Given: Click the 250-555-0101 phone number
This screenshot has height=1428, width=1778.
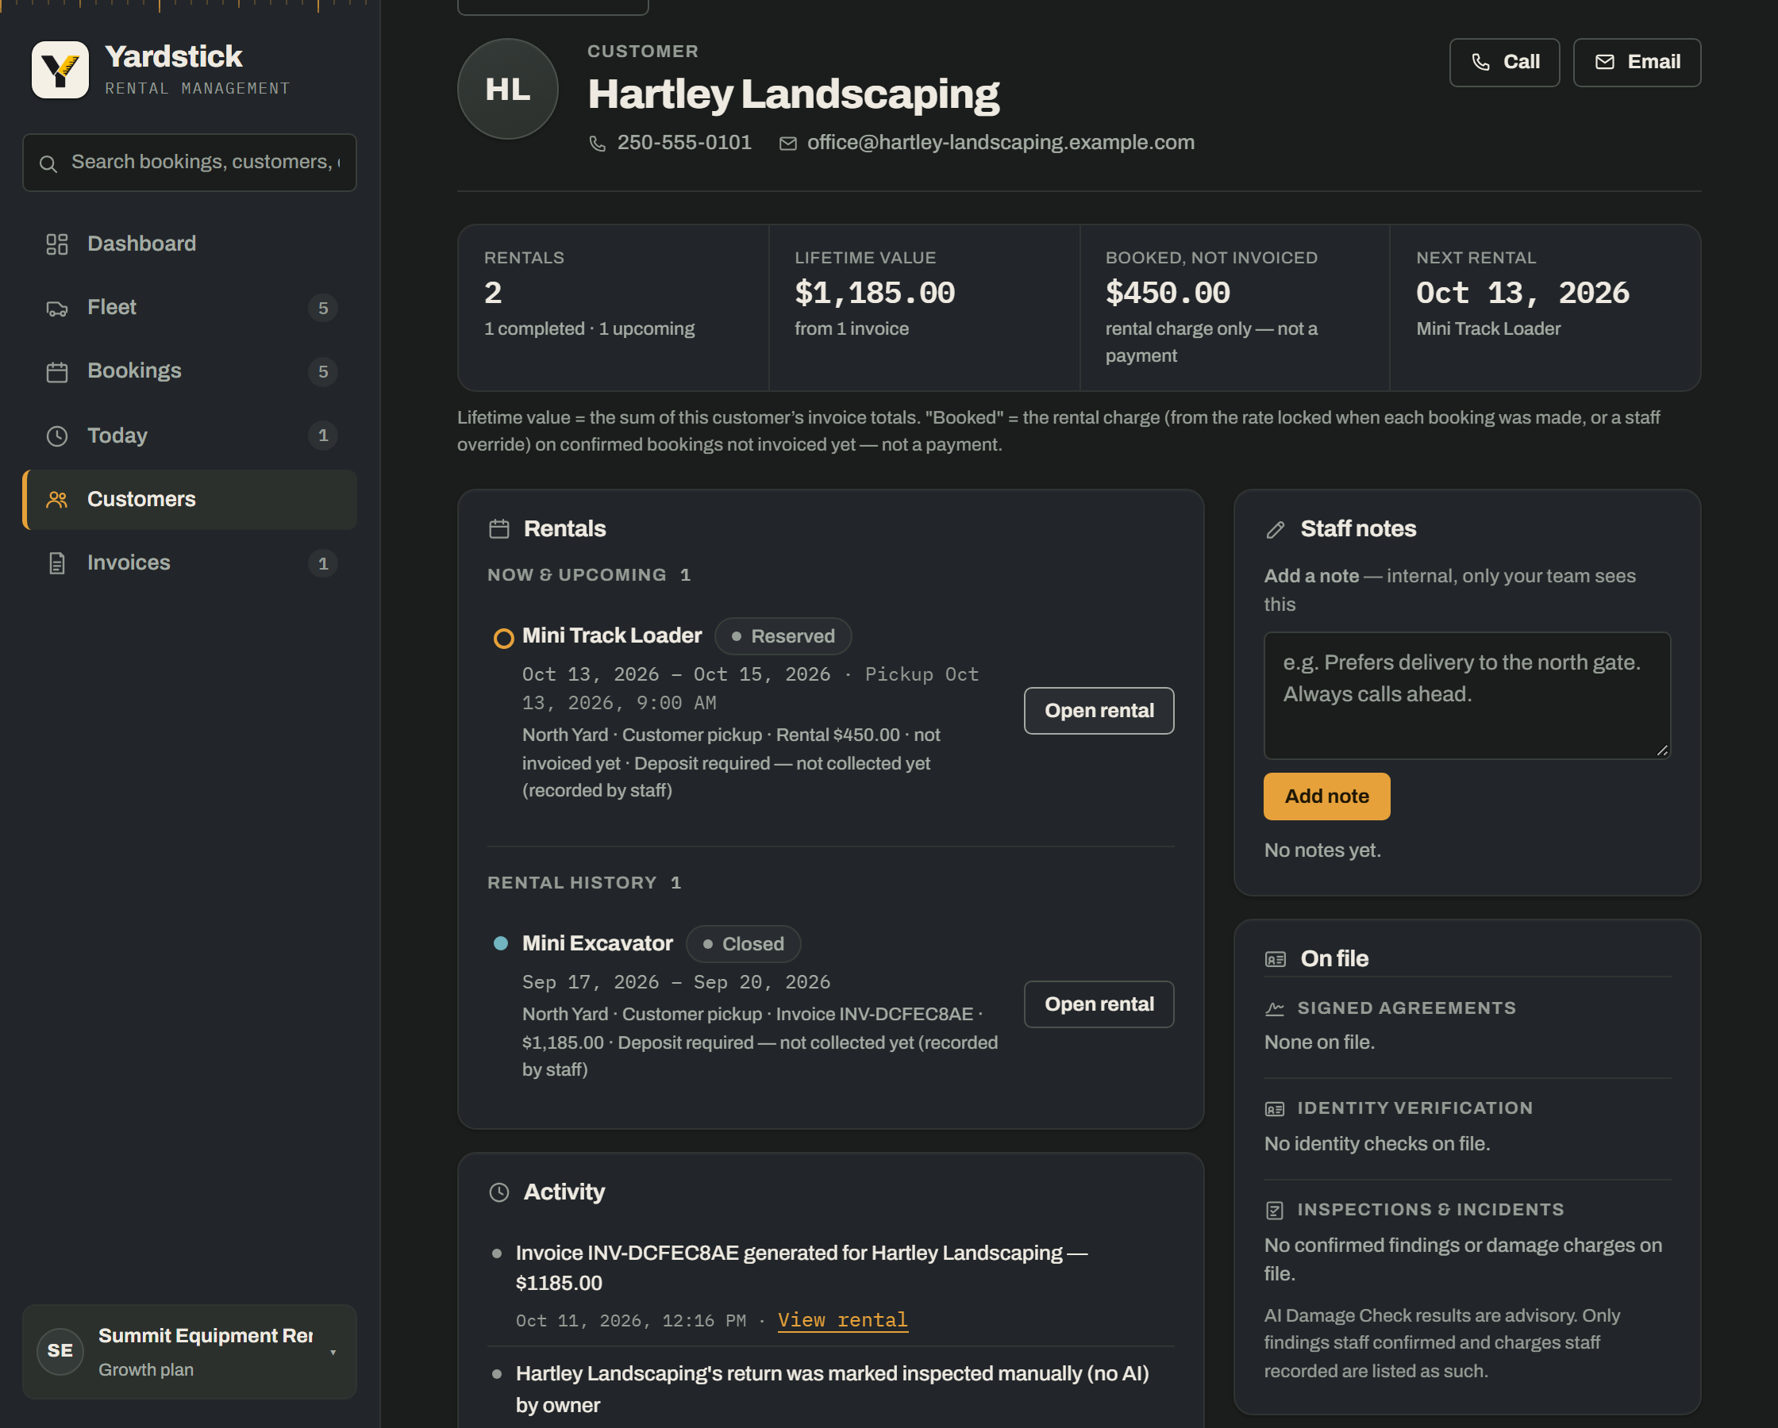Looking at the screenshot, I should (x=683, y=143).
